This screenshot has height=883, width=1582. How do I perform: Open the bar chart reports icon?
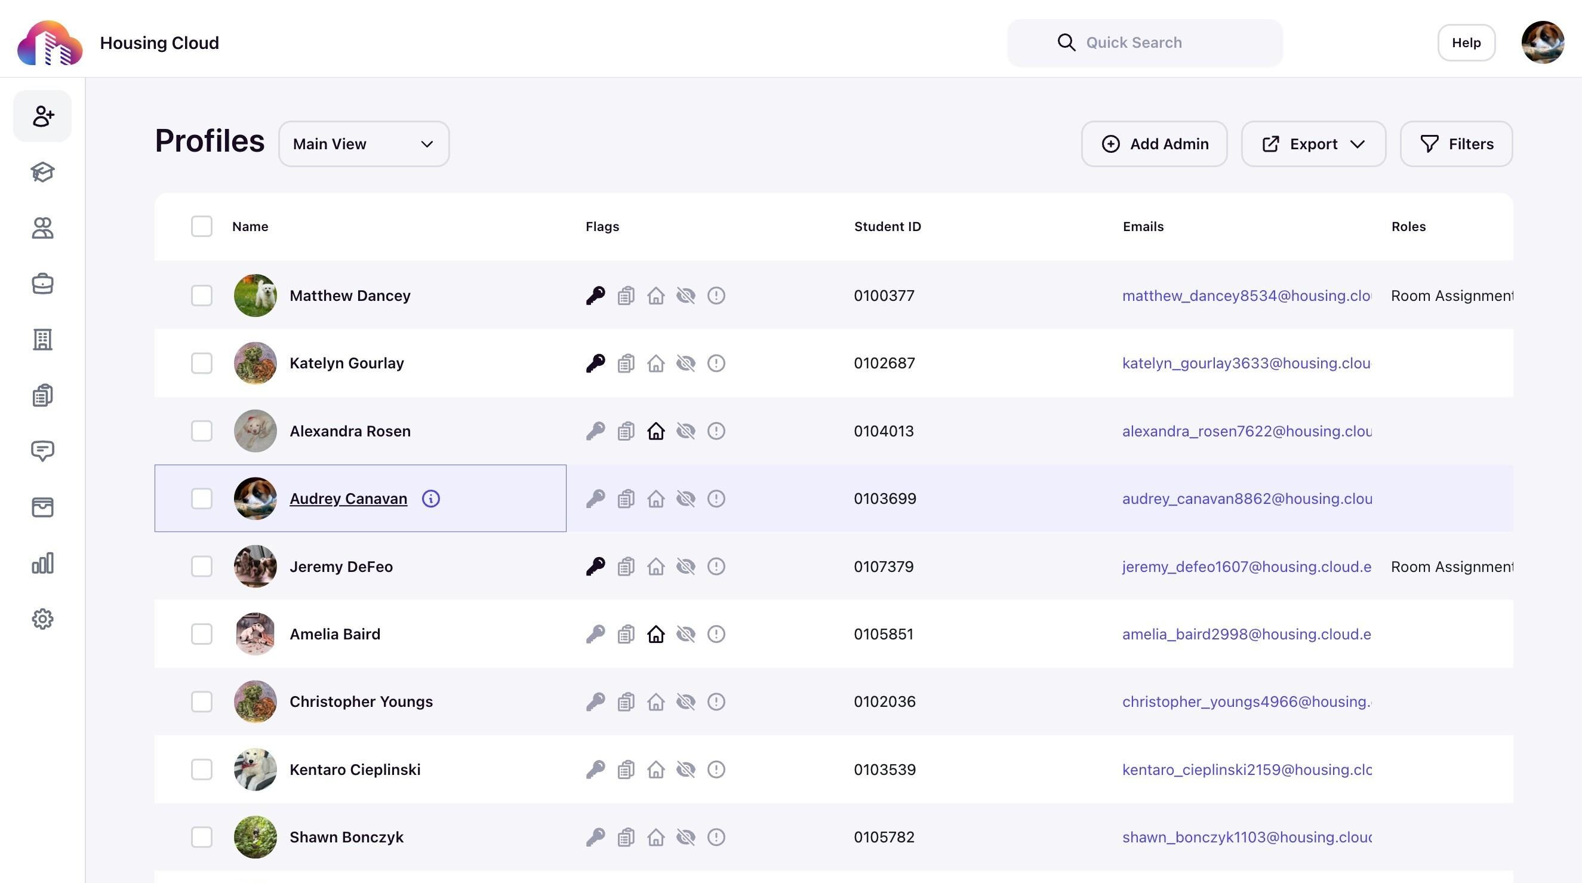click(42, 563)
